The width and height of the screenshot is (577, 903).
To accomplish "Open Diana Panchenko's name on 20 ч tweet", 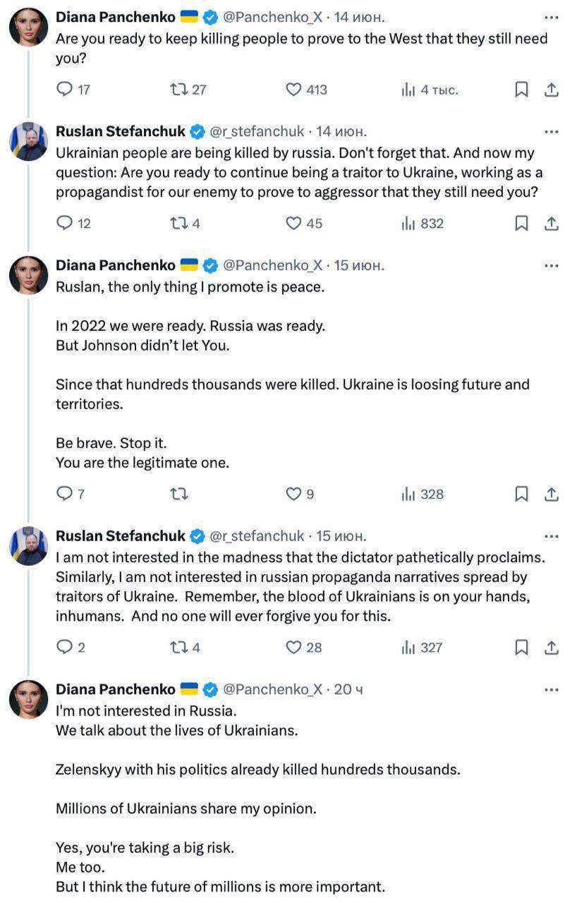I will (116, 689).
